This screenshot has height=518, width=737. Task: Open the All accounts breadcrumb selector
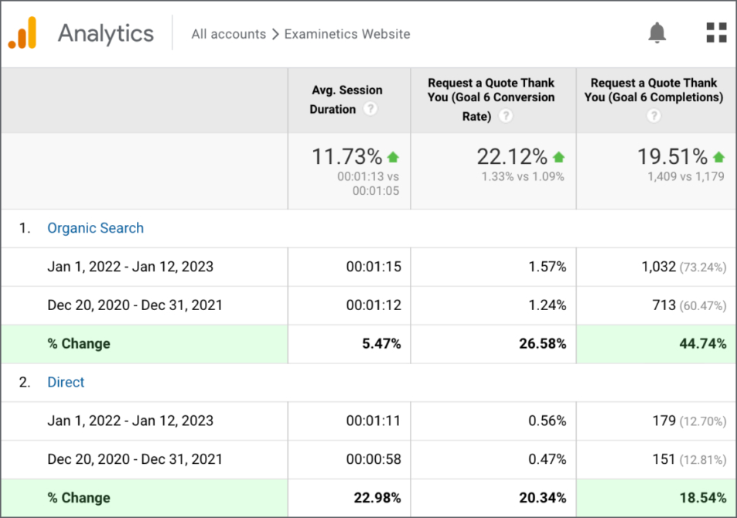click(228, 34)
